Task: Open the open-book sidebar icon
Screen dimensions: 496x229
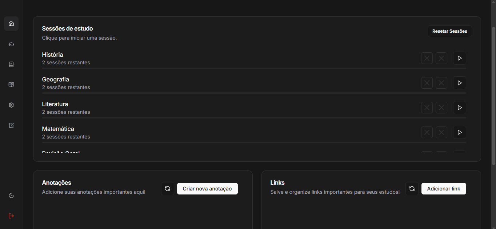Action: point(11,85)
